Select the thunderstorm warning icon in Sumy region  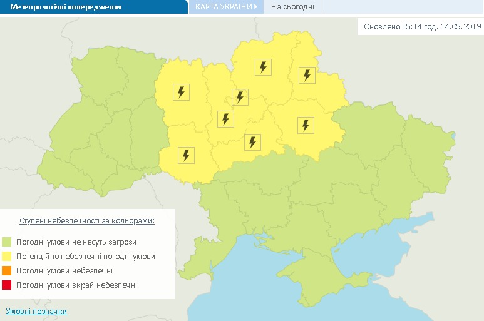pyautogui.click(x=307, y=75)
